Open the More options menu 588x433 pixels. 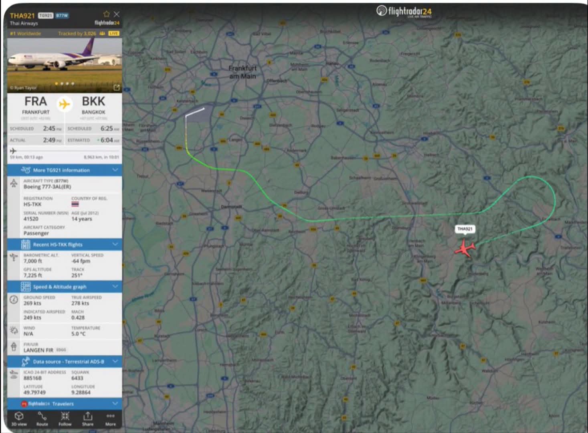[x=111, y=419]
